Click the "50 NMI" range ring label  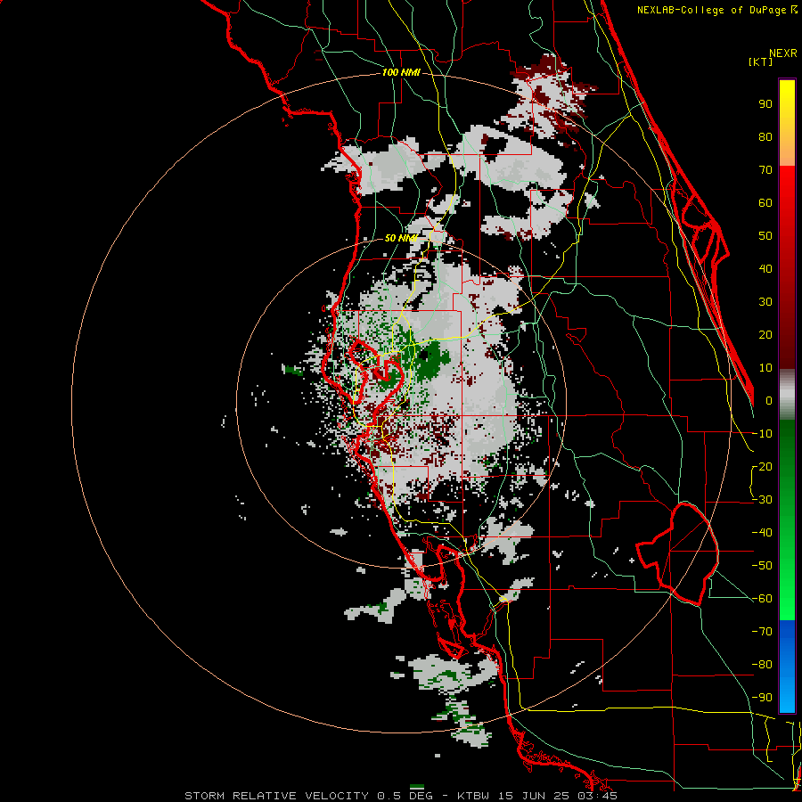coord(401,238)
